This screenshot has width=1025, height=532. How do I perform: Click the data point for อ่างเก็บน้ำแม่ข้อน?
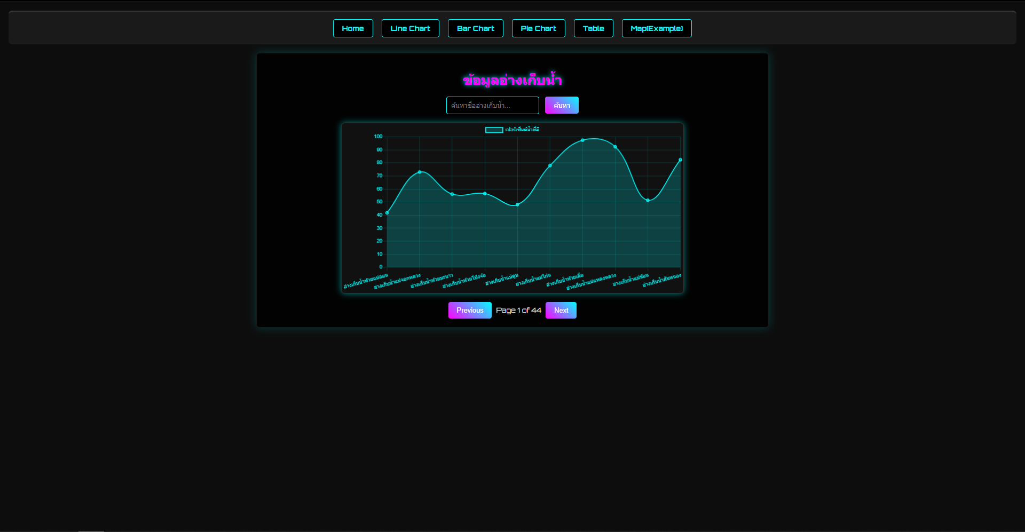pyautogui.click(x=647, y=200)
